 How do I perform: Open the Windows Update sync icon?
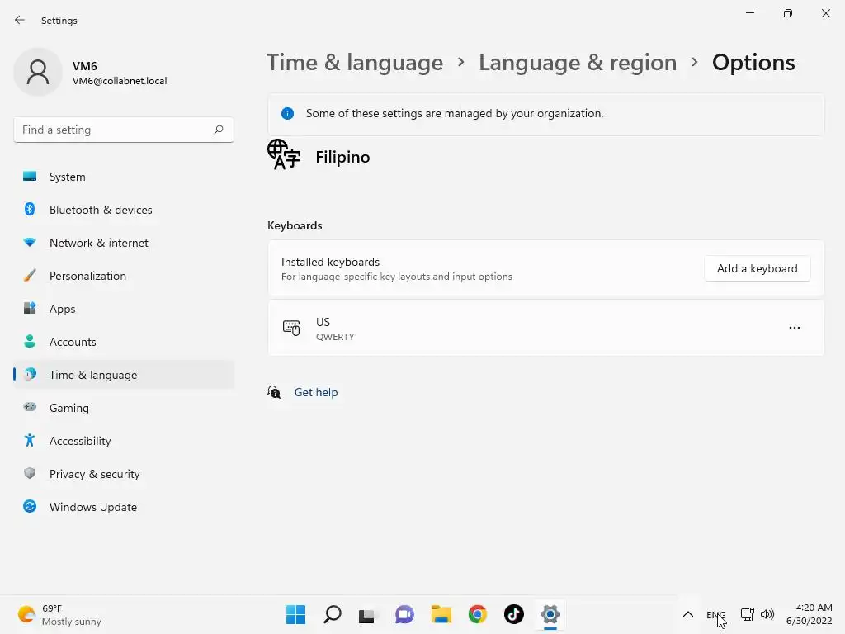pos(30,507)
